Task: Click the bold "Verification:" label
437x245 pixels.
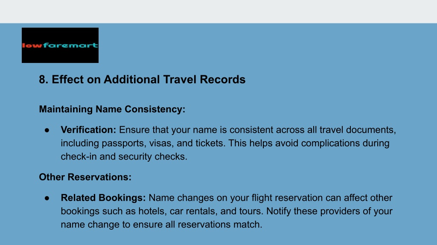Action: [88, 130]
